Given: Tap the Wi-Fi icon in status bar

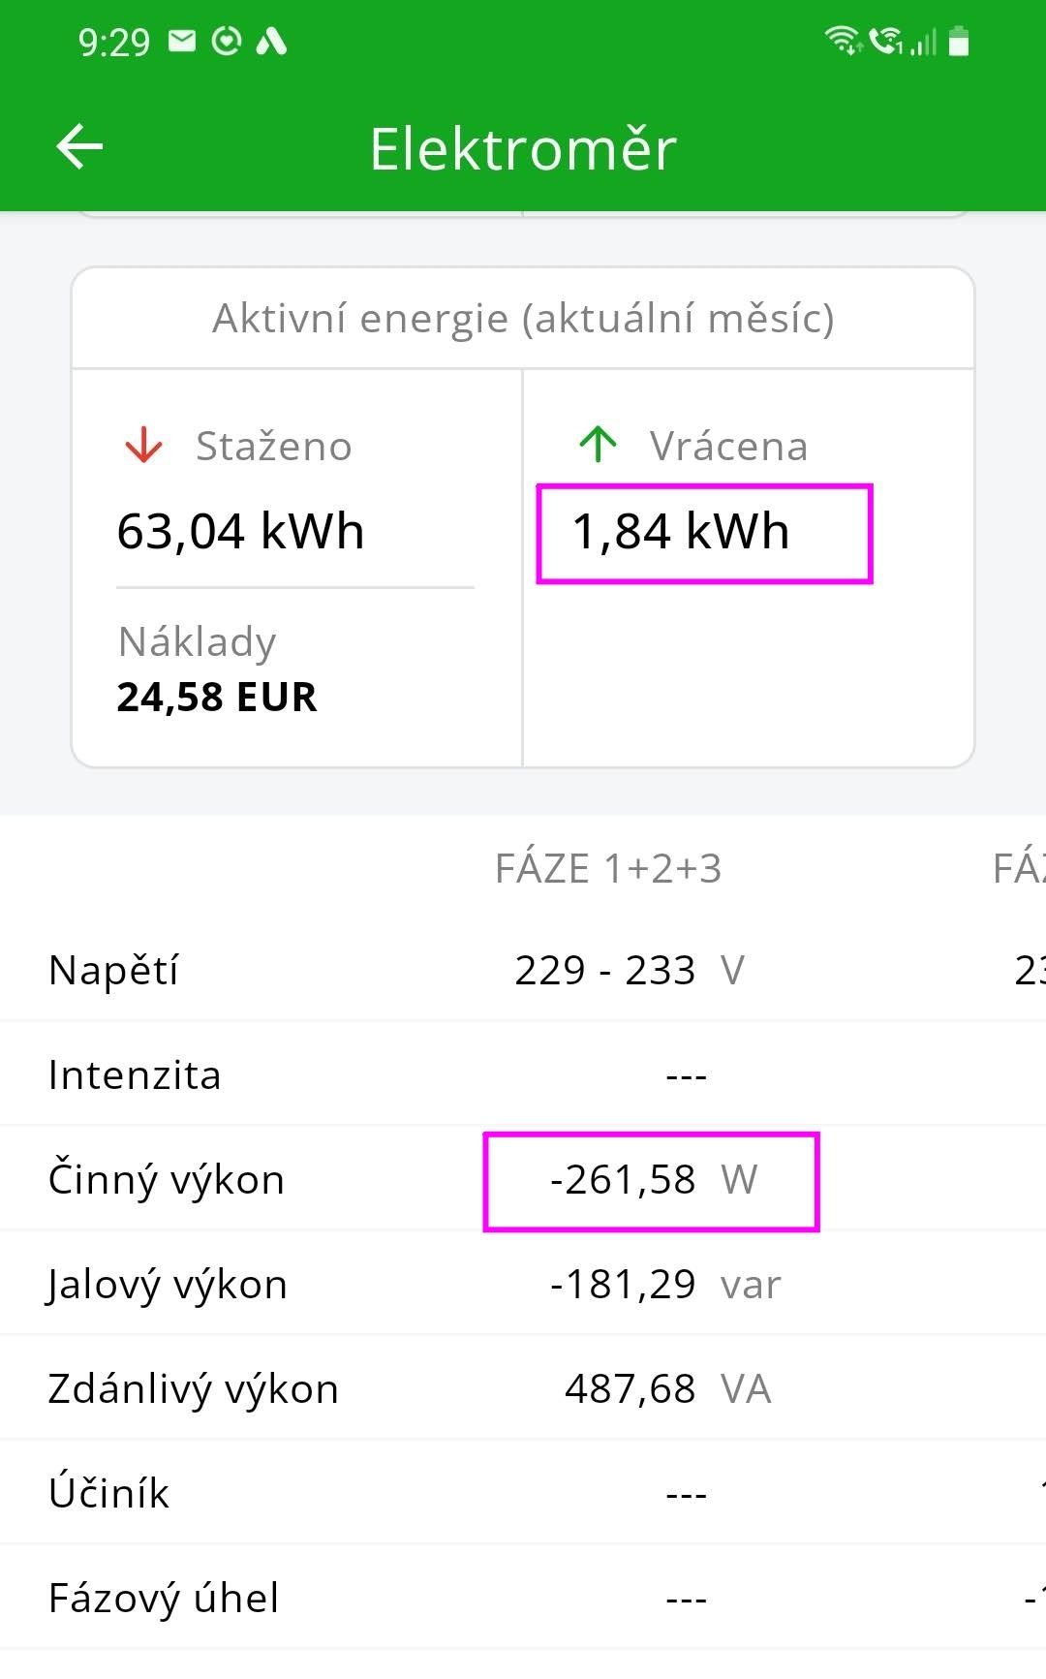Looking at the screenshot, I should pyautogui.click(x=843, y=41).
